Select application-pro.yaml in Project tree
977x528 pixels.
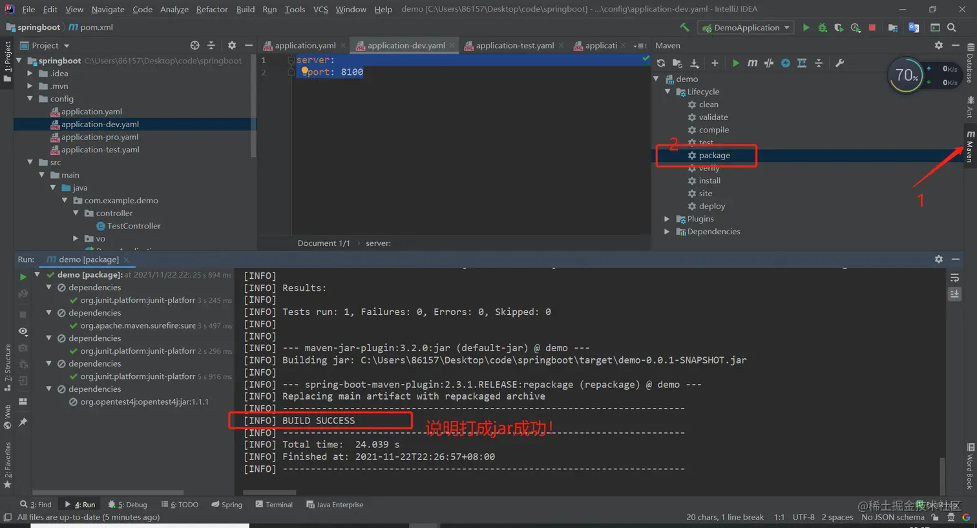point(100,137)
